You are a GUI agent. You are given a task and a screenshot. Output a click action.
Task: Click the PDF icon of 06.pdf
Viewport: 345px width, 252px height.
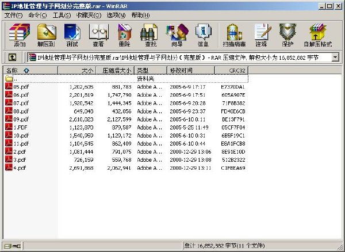point(9,94)
